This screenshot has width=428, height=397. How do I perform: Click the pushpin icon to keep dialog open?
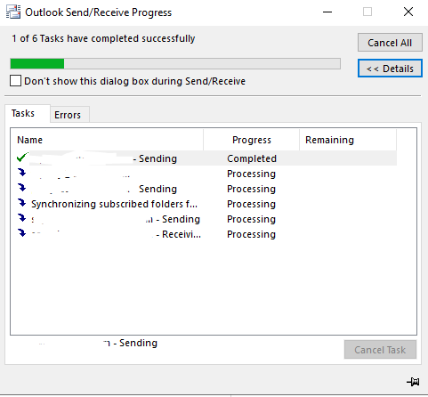(413, 382)
